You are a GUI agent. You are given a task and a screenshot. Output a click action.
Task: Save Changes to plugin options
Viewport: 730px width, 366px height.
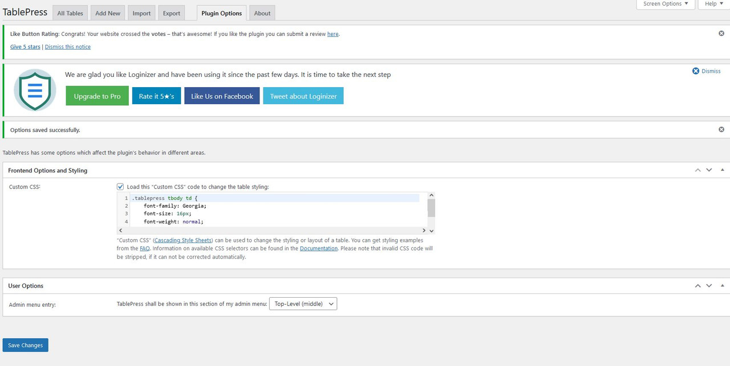pos(25,345)
